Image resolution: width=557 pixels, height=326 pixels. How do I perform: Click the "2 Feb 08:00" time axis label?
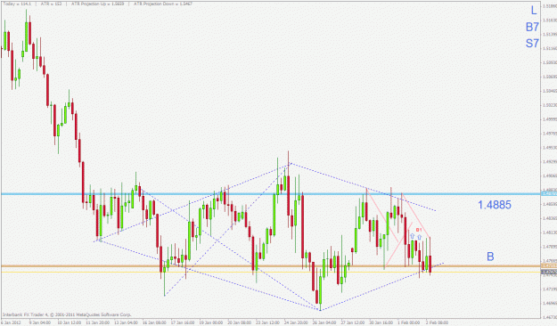click(437, 322)
